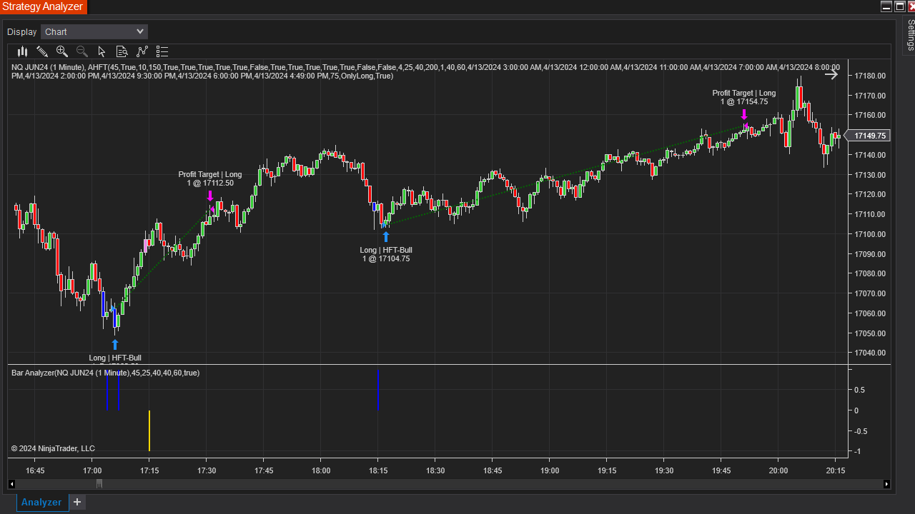Click the Bar Analyzer indicator label
Image resolution: width=915 pixels, height=514 pixels.
tap(106, 373)
